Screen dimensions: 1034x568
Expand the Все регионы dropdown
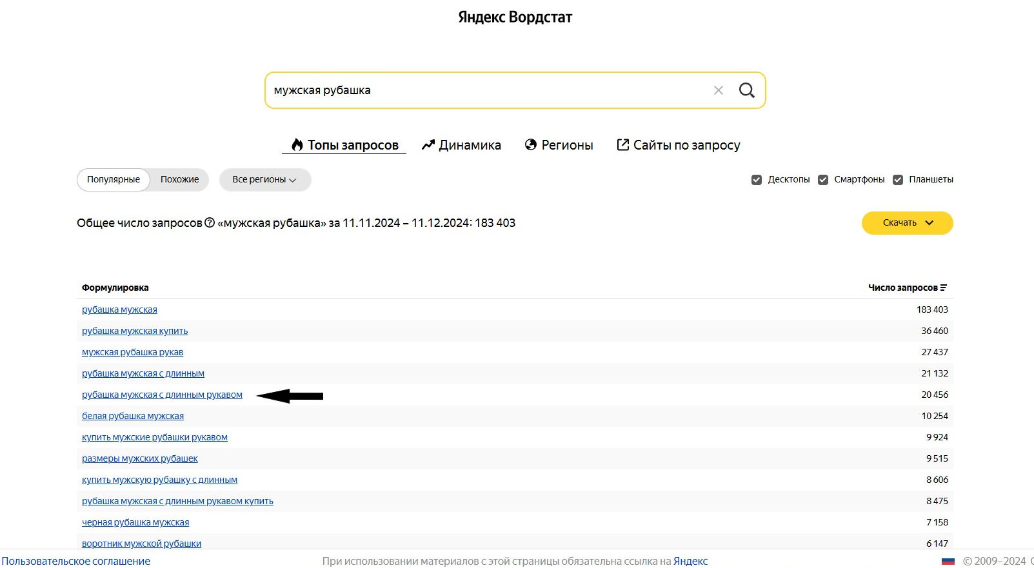[x=264, y=180]
